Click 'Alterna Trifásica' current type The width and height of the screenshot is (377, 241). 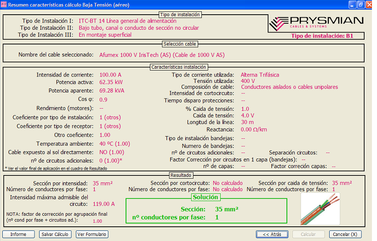(260, 75)
